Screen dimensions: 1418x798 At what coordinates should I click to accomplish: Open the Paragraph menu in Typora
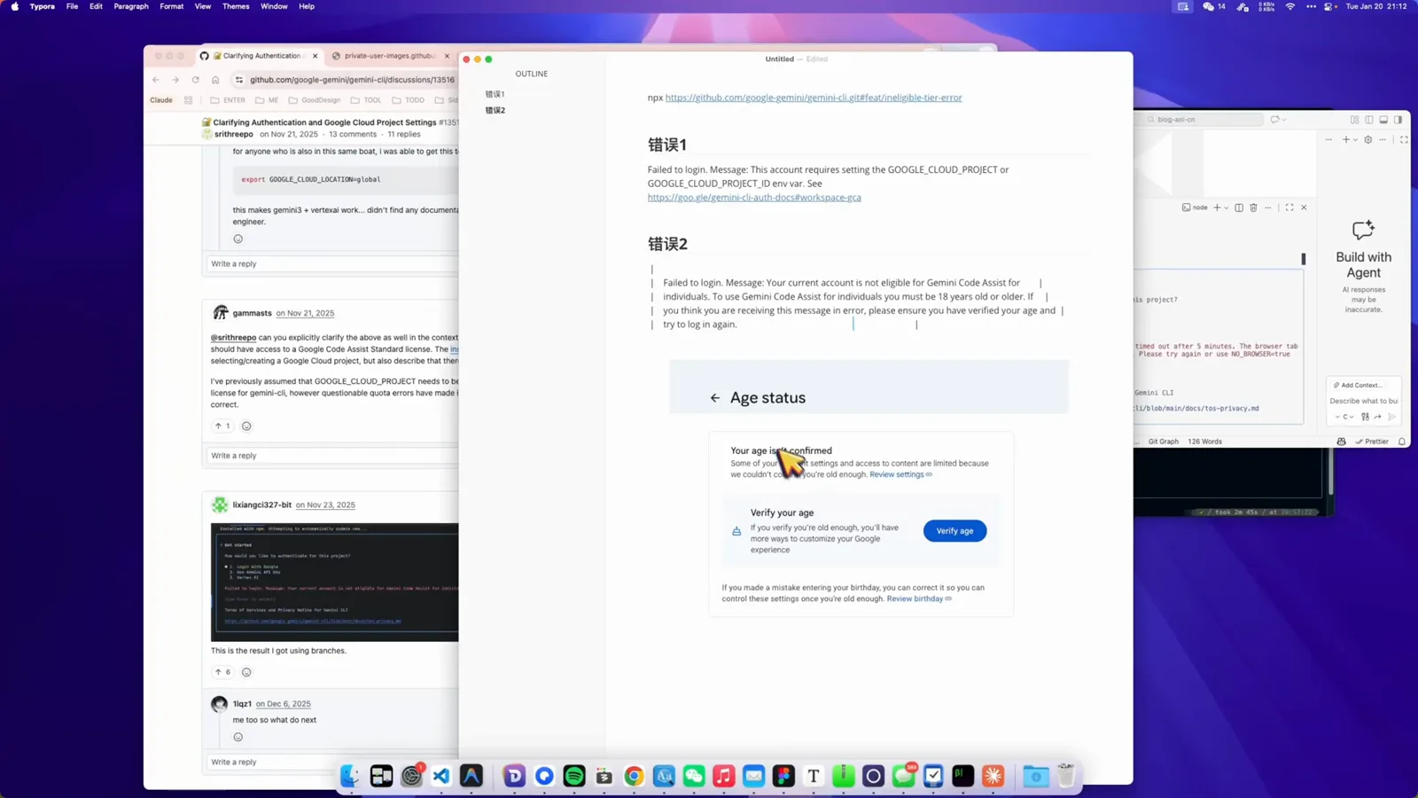[131, 6]
